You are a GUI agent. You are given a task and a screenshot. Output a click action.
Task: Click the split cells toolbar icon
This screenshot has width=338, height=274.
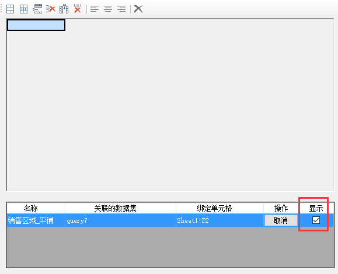(x=23, y=9)
